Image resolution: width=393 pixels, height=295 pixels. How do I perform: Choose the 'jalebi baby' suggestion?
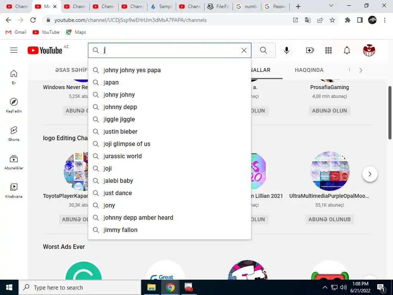[x=170, y=181]
